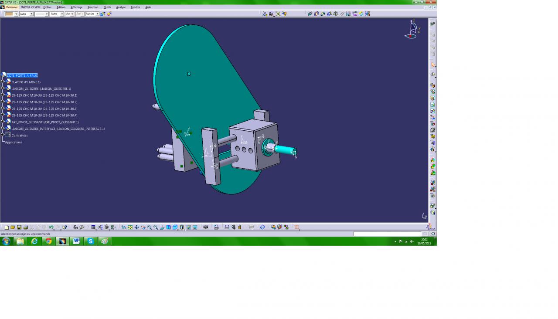Expand the LIAISON_GLISSIERE (LIAISON_GLISSIERE.1) node

pos(3,88)
